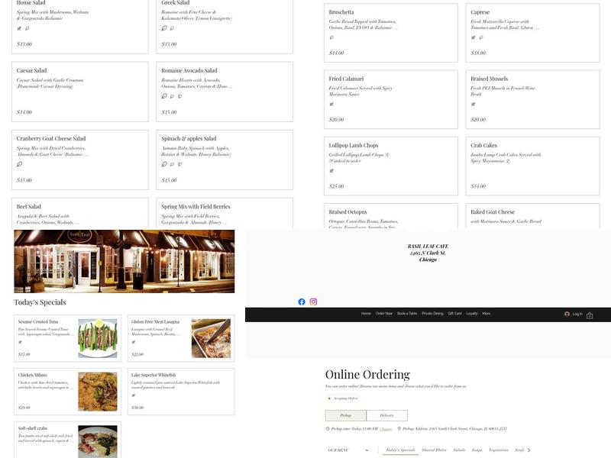Click the Sesame Crusted Tuna photo
The width and height of the screenshot is (611, 458).
[97, 336]
